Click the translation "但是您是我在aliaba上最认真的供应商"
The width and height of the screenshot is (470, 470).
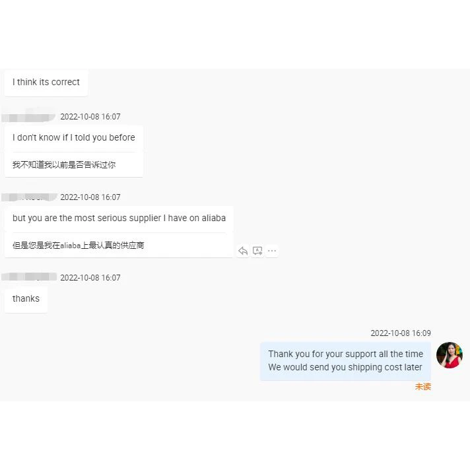click(79, 245)
